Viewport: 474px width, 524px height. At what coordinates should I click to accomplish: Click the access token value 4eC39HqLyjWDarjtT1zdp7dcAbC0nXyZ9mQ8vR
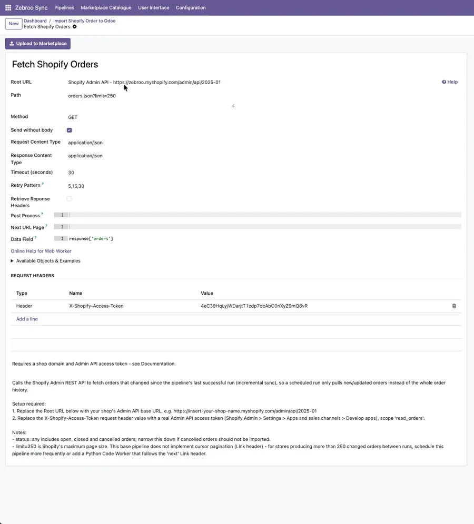(x=254, y=306)
